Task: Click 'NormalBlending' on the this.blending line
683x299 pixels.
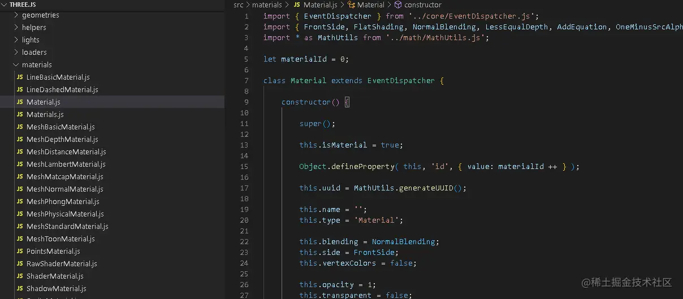Action: tap(403, 241)
